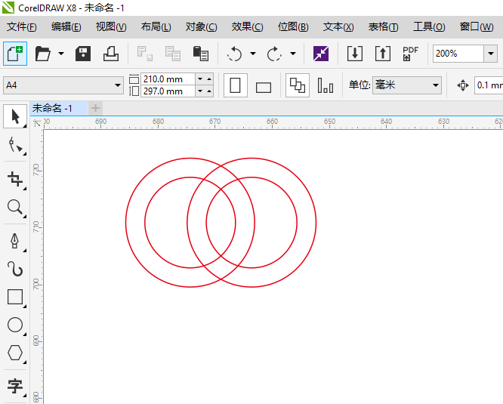Choose the Polygon tool
Screen dimensions: 503x404
tap(14, 353)
